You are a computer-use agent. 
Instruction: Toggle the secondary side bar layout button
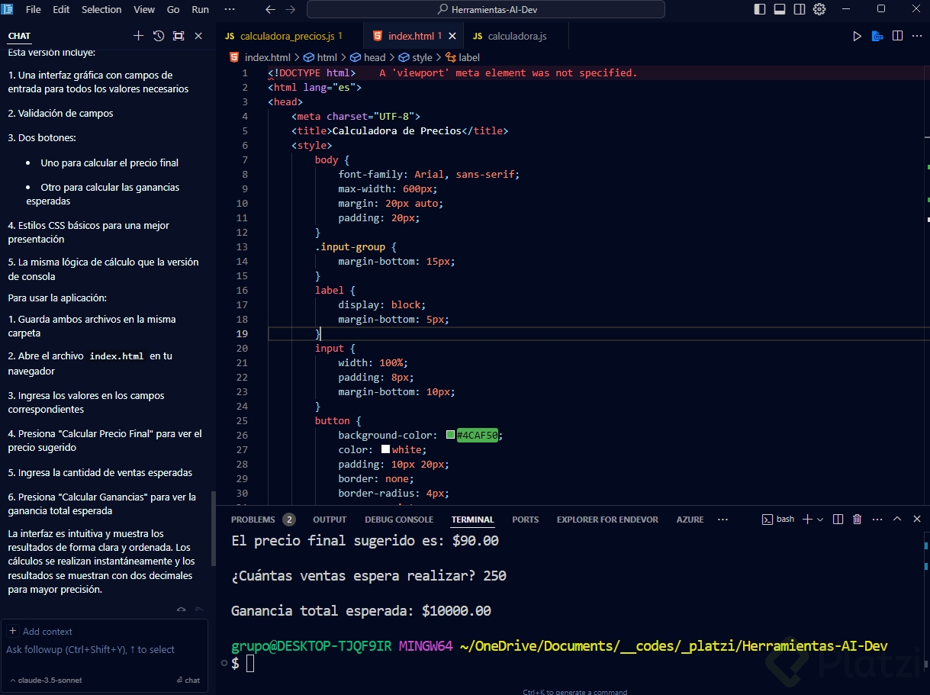tap(800, 9)
